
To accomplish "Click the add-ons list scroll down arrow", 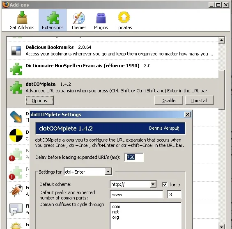I will 221,227.
